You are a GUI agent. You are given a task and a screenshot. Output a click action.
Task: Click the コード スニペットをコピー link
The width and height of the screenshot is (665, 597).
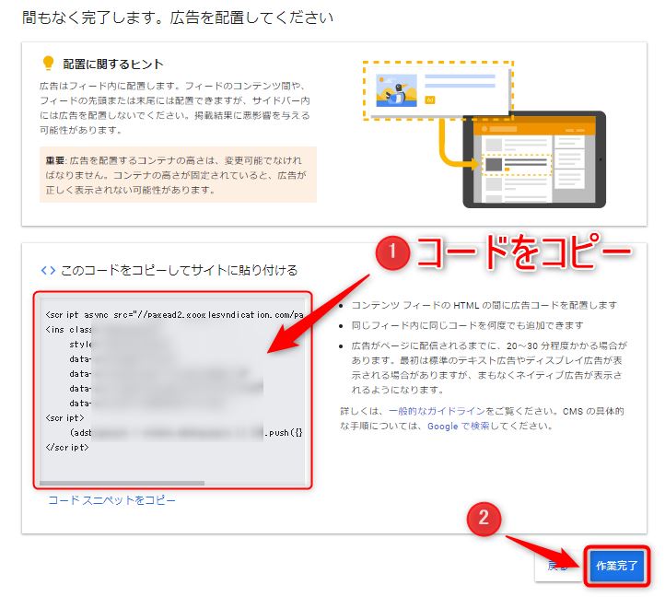pos(111,500)
